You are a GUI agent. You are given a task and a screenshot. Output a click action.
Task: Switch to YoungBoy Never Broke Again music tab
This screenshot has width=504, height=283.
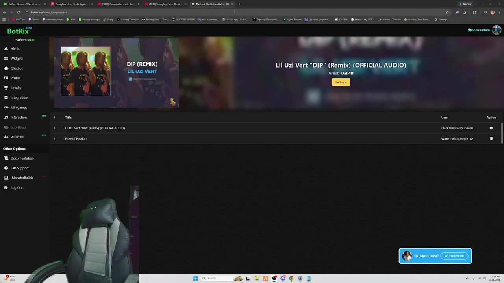(x=71, y=4)
